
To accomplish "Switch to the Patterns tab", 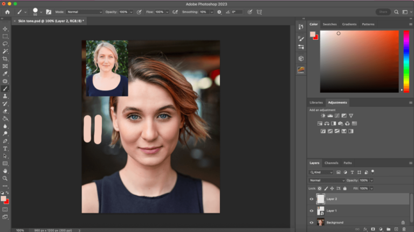I will pyautogui.click(x=368, y=24).
